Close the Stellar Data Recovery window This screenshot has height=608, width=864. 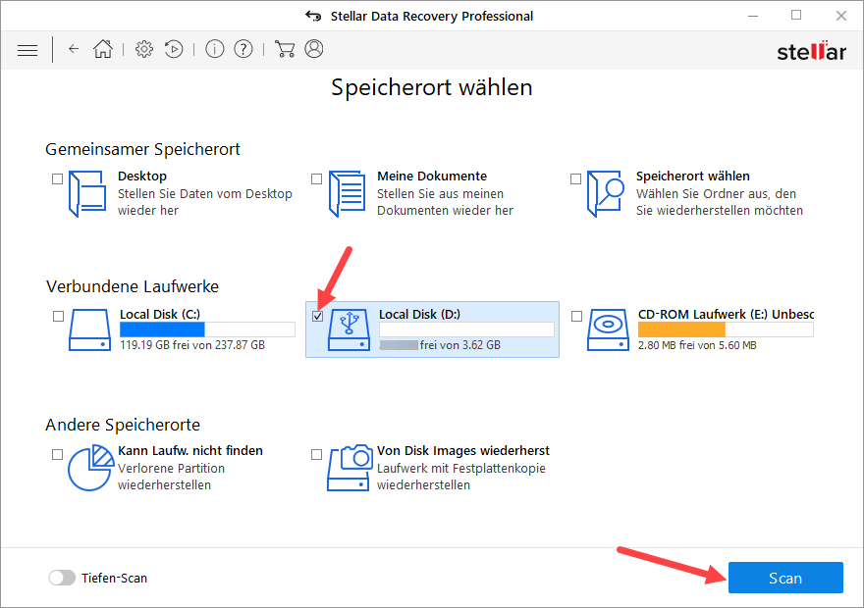point(840,16)
